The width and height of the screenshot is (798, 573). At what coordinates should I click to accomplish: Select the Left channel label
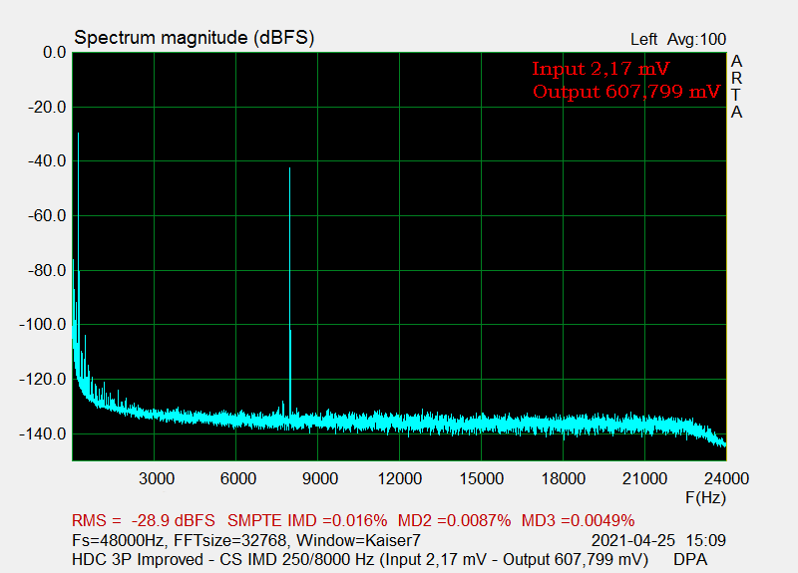tap(643, 39)
